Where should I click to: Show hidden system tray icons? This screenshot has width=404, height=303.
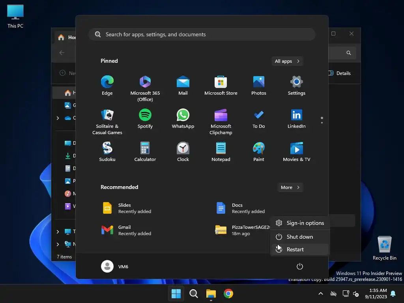click(x=321, y=294)
